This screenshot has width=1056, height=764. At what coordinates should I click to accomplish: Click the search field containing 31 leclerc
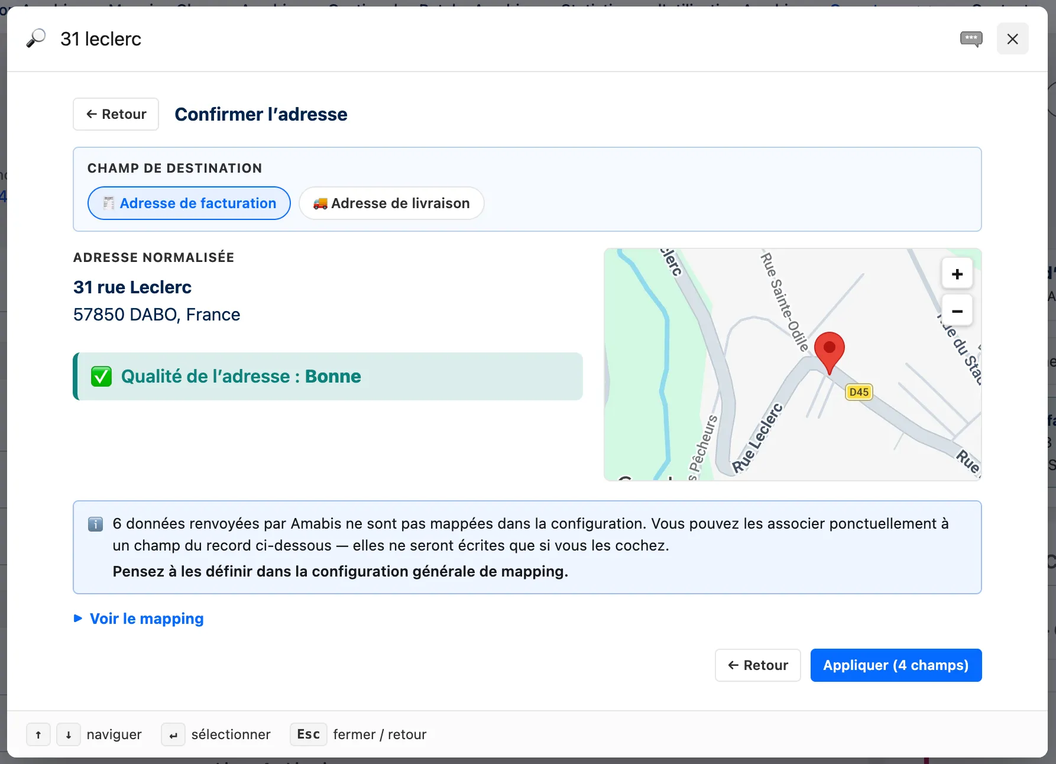503,39
